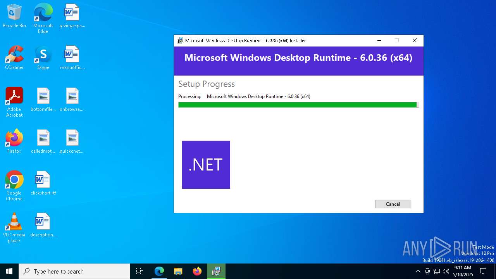The height and width of the screenshot is (279, 496).
Task: Select the calledmot image file
Action: pyautogui.click(x=43, y=142)
